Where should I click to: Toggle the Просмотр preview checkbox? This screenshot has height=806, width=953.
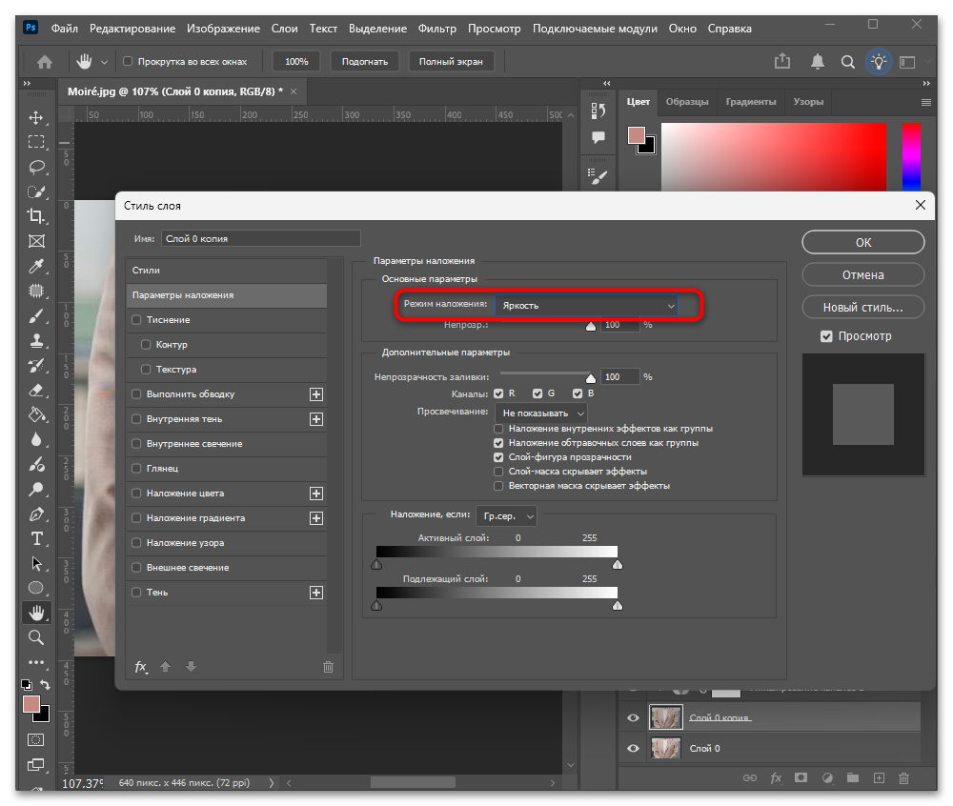(826, 336)
